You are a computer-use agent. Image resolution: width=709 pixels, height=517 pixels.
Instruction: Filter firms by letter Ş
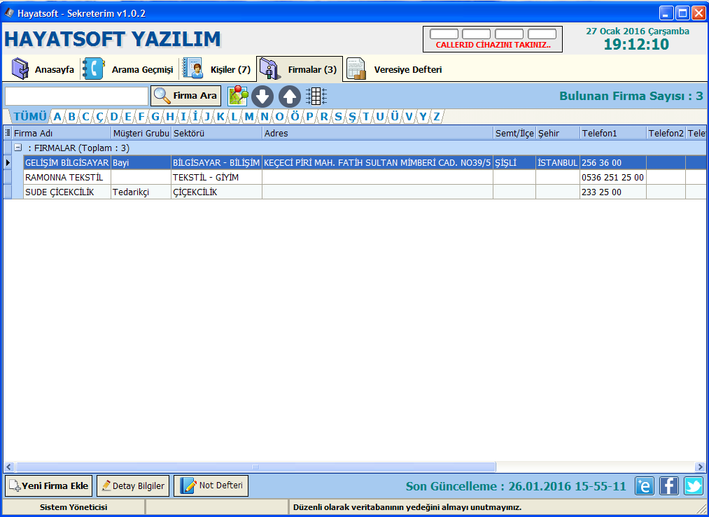coord(352,117)
